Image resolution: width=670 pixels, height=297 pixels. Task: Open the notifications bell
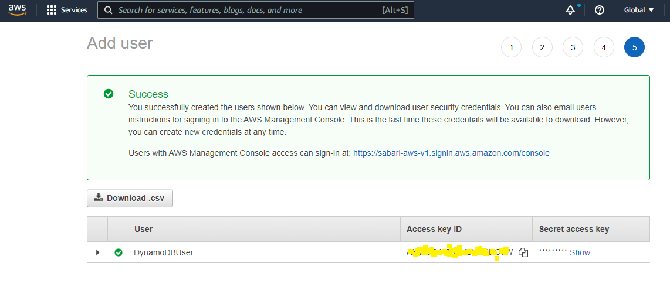(570, 10)
